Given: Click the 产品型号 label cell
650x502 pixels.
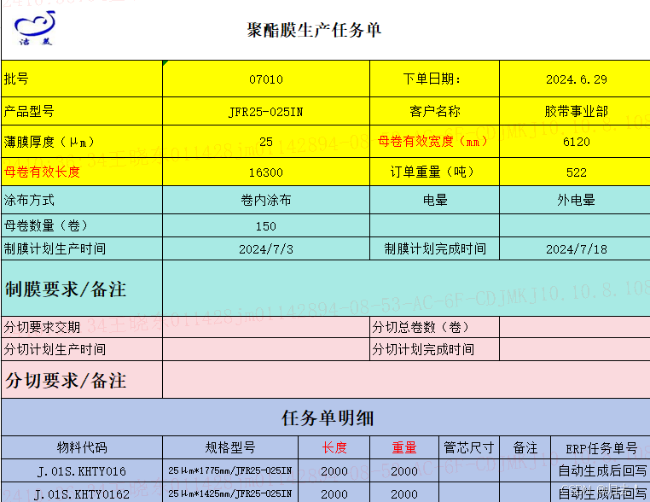Looking at the screenshot, I should pyautogui.click(x=82, y=111).
